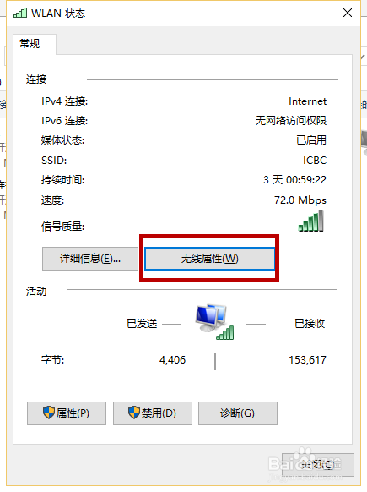Open 详细信息(E) connection details

point(90,259)
